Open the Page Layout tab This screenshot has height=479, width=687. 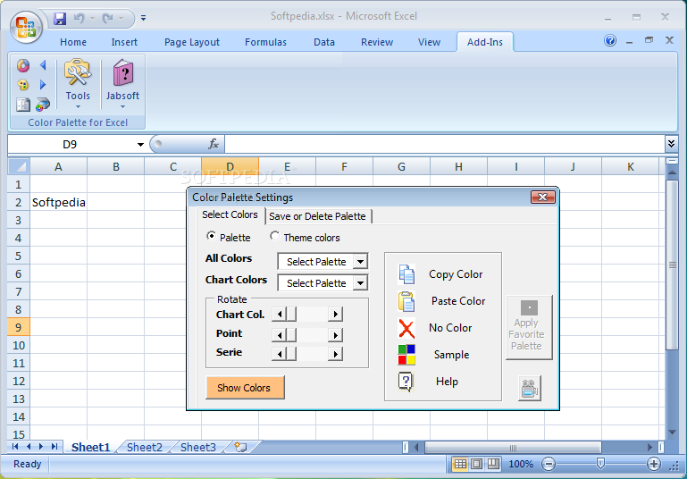[192, 42]
